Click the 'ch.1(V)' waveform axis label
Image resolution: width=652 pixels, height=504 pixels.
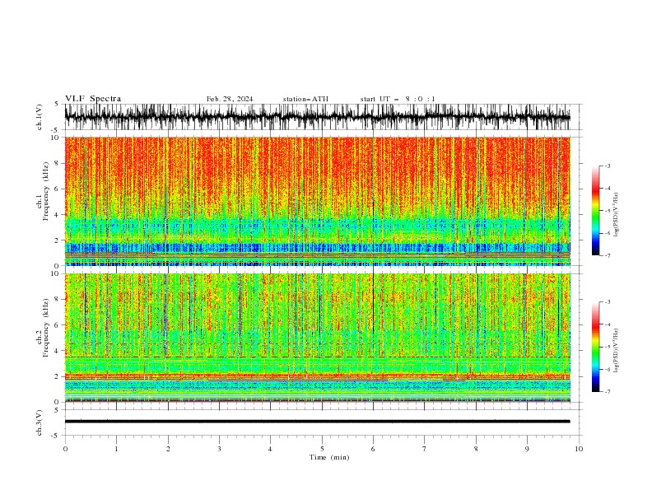[40, 117]
